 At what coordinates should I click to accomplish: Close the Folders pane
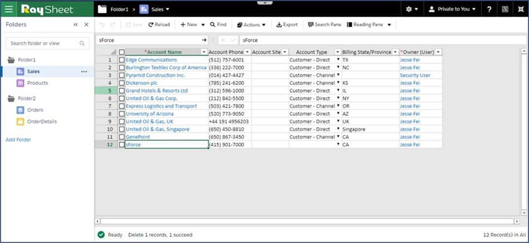pyautogui.click(x=86, y=24)
